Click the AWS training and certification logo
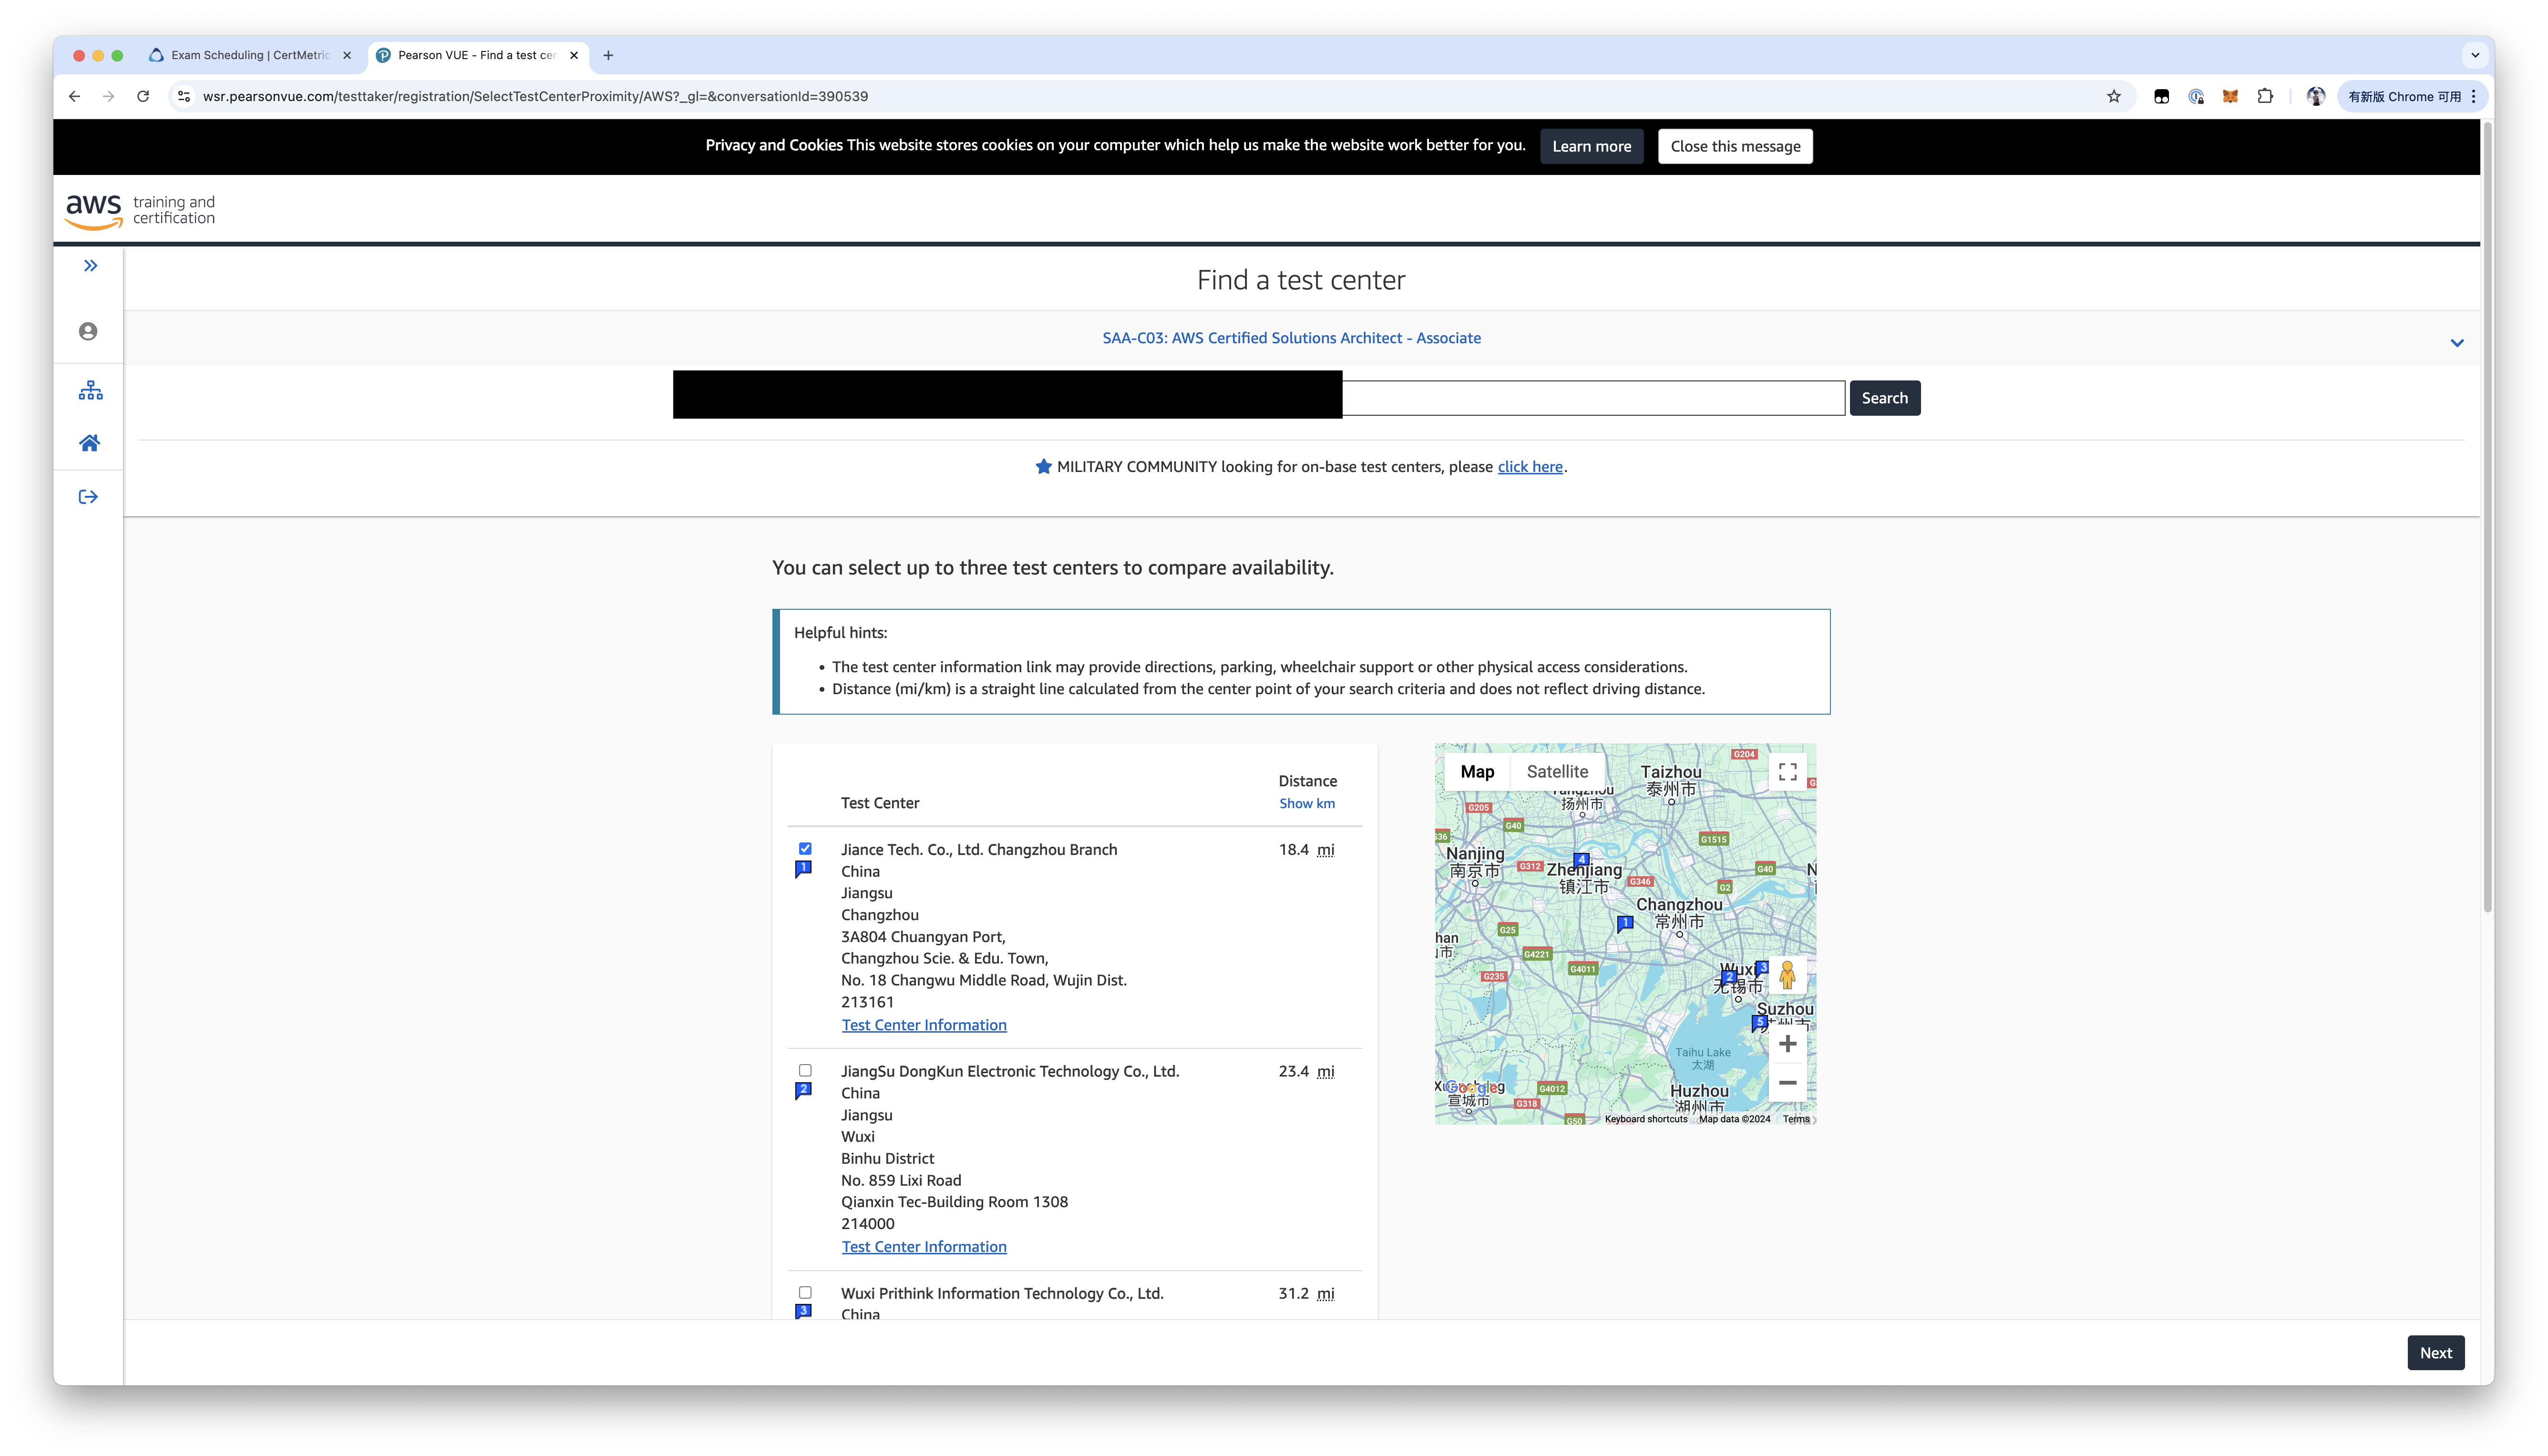Image resolution: width=2548 pixels, height=1456 pixels. click(140, 211)
